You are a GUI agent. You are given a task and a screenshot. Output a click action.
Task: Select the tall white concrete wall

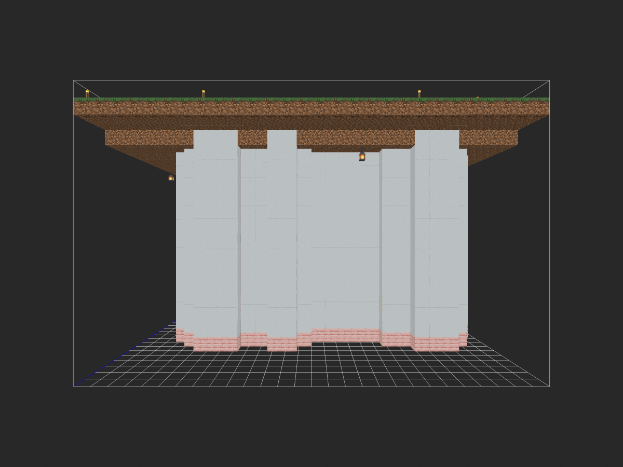click(322, 233)
